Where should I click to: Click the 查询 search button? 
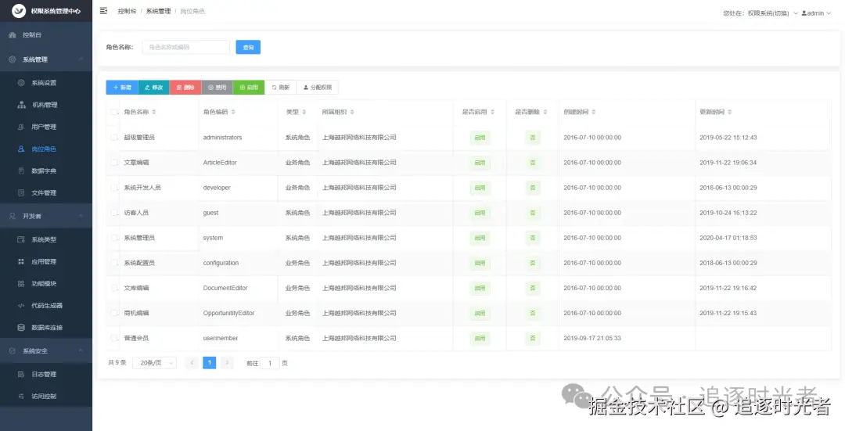pyautogui.click(x=248, y=48)
